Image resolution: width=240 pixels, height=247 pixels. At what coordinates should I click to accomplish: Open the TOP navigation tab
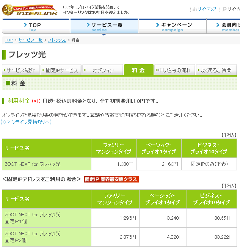pos(36,26)
